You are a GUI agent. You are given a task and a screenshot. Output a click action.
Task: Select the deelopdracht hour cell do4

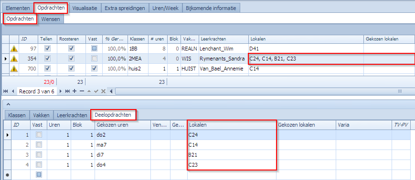(x=123, y=165)
